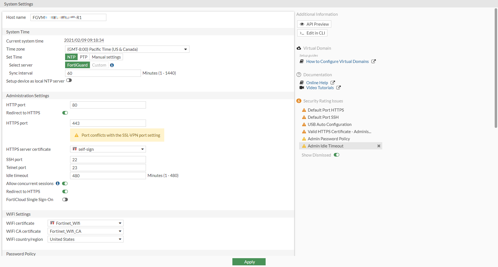Click the Apply button
The width and height of the screenshot is (498, 267).
(249, 262)
